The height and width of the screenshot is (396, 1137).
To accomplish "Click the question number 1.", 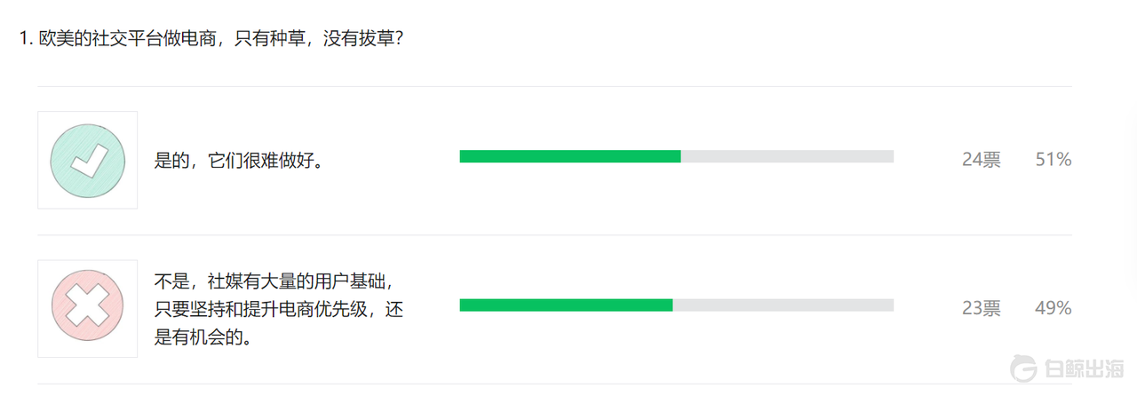I will pyautogui.click(x=25, y=39).
